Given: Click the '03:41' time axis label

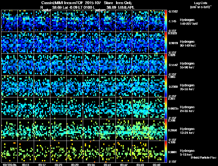Looking at the screenshot, I should (107, 165).
